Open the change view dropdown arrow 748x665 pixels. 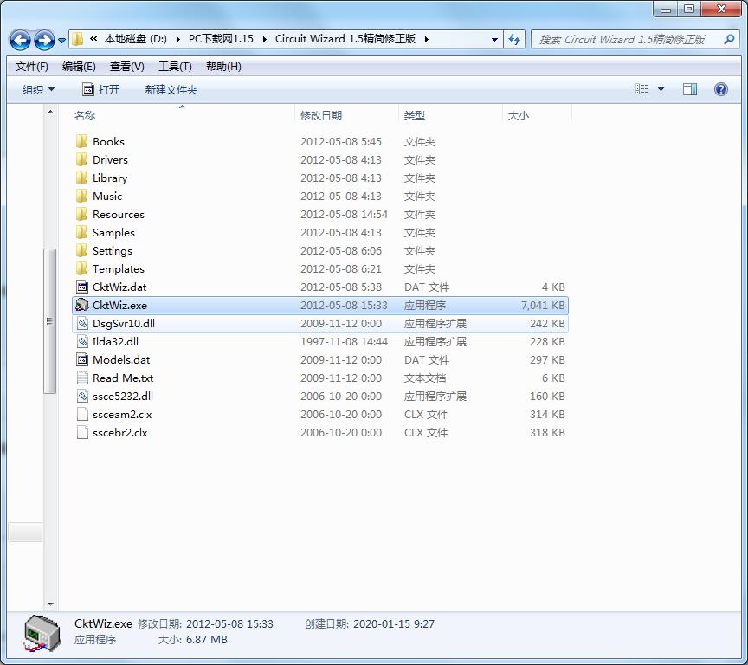click(x=661, y=89)
